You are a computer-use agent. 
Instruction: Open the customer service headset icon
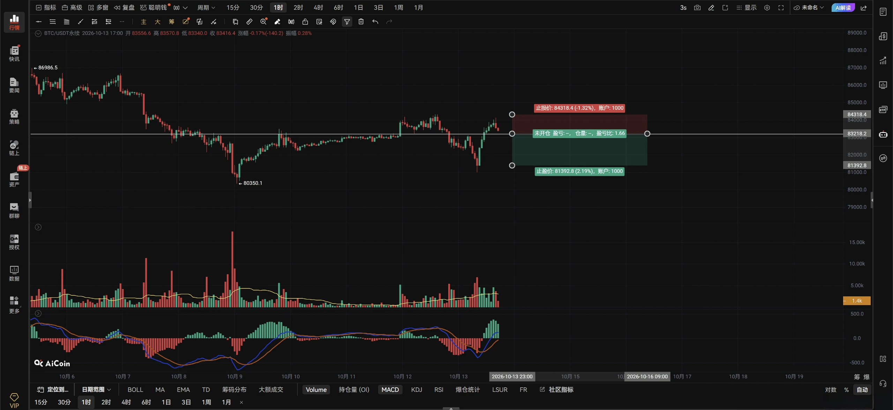[883, 384]
